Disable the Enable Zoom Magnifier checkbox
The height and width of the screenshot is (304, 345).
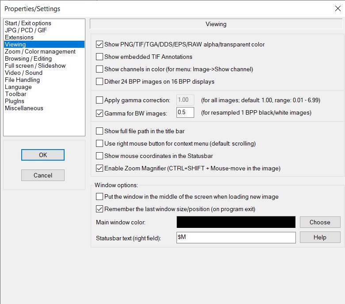click(100, 168)
